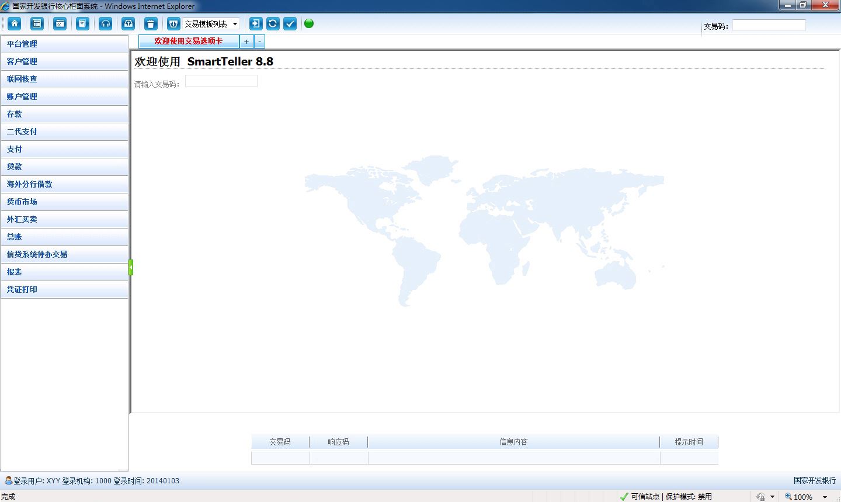The height and width of the screenshot is (502, 841).
Task: Remove tab with the minus button
Action: 260,41
